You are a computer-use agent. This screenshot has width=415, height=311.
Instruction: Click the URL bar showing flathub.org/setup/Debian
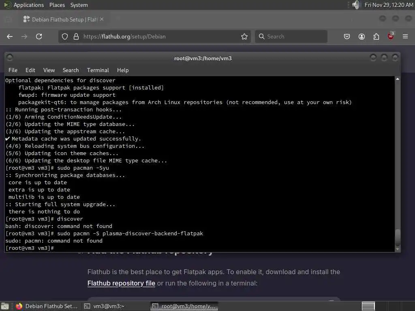coord(154,36)
